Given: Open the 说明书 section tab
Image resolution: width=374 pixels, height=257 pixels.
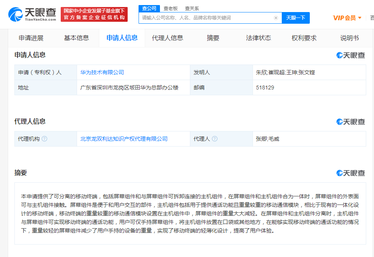Looking at the screenshot, I should 349,38.
